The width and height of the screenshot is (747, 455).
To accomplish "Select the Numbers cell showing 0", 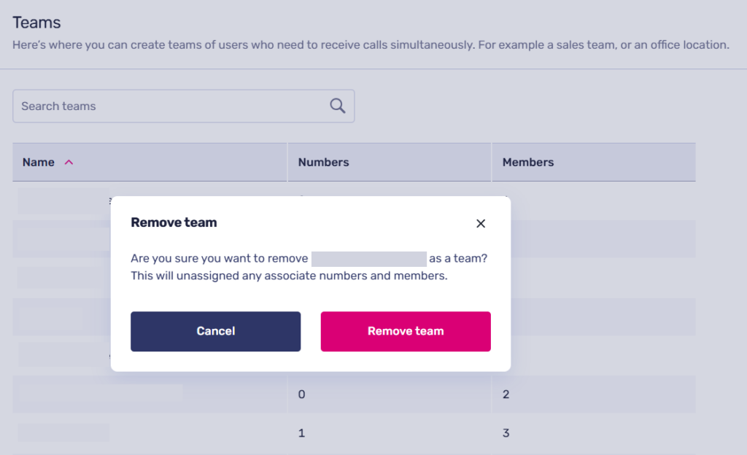I will pyautogui.click(x=302, y=394).
